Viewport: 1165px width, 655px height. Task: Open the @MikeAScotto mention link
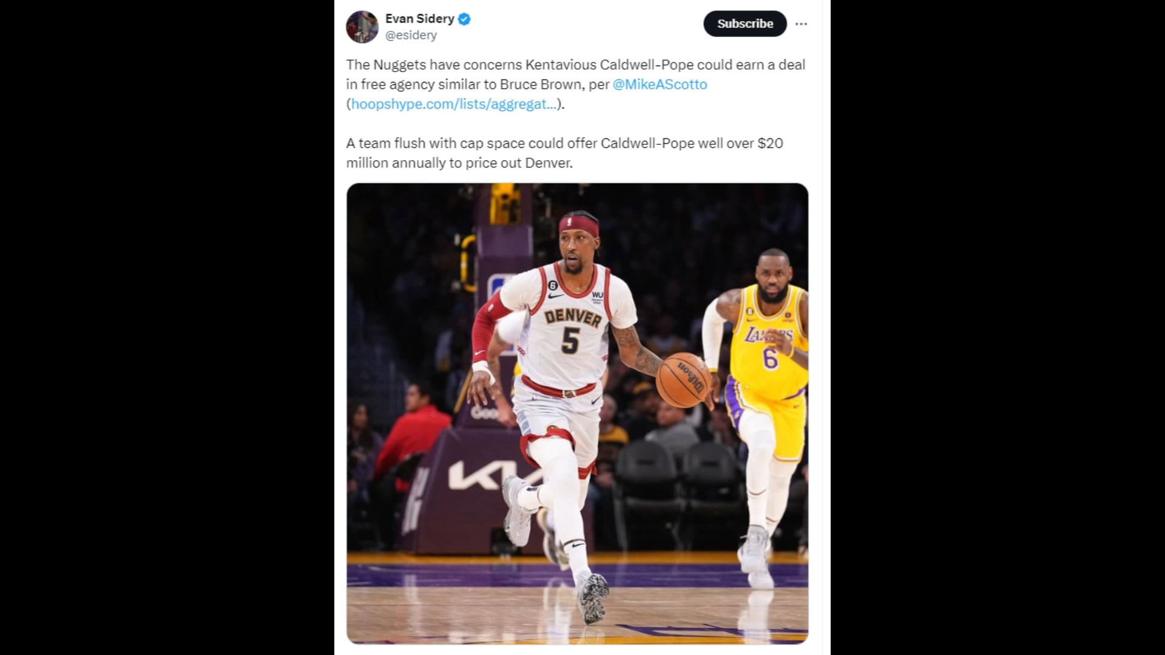660,84
